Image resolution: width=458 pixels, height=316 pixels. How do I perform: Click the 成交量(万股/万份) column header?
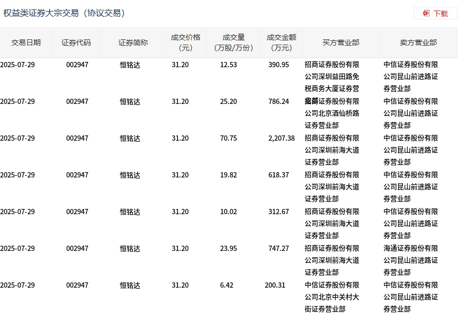234,43
